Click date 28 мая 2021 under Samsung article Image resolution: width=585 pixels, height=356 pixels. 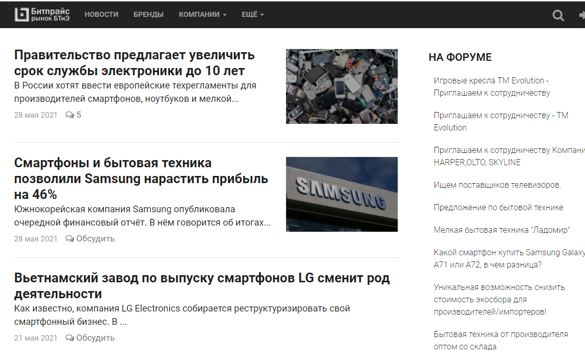36,238
